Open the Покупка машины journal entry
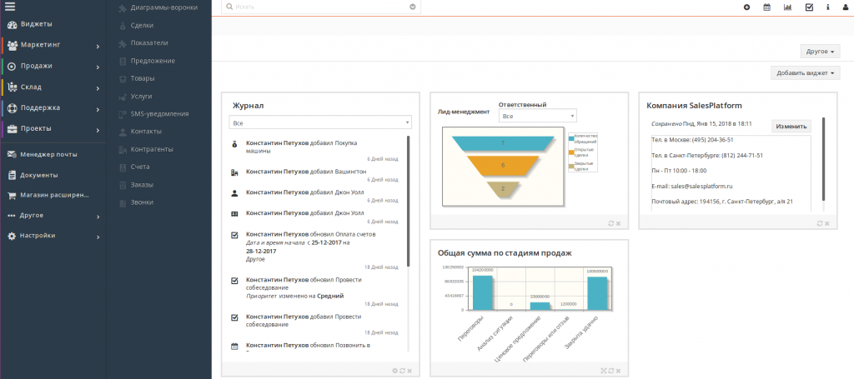The image size is (854, 379). click(x=302, y=147)
